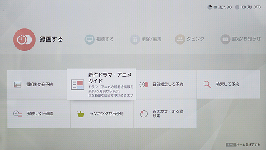Open the ダビング disc icon
The width and height of the screenshot is (266, 150).
point(180,40)
